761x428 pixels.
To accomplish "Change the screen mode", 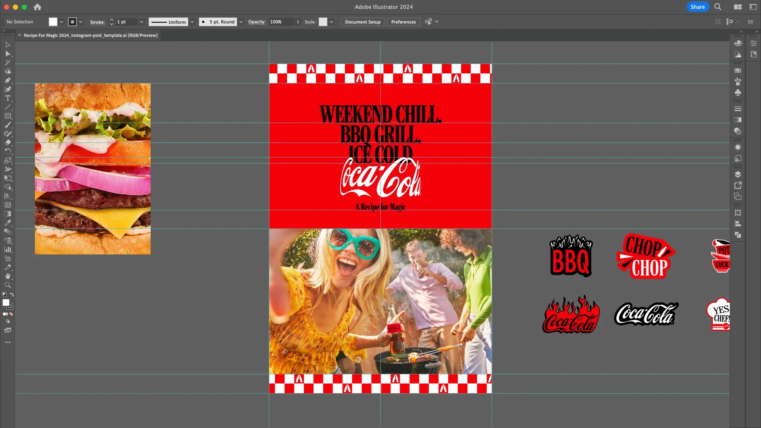I will (x=8, y=330).
